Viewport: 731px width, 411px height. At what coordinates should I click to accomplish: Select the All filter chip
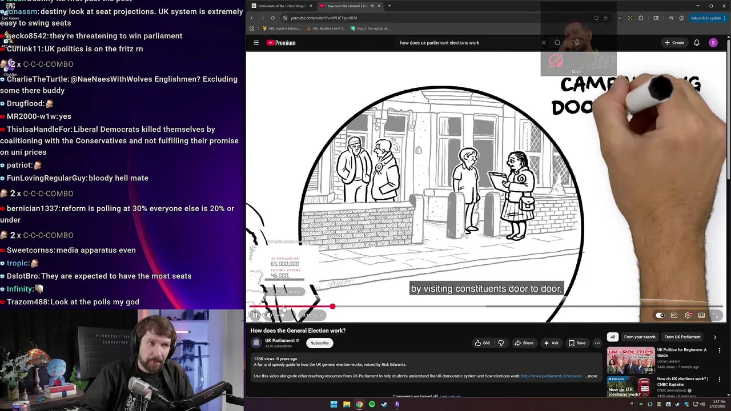pyautogui.click(x=612, y=337)
